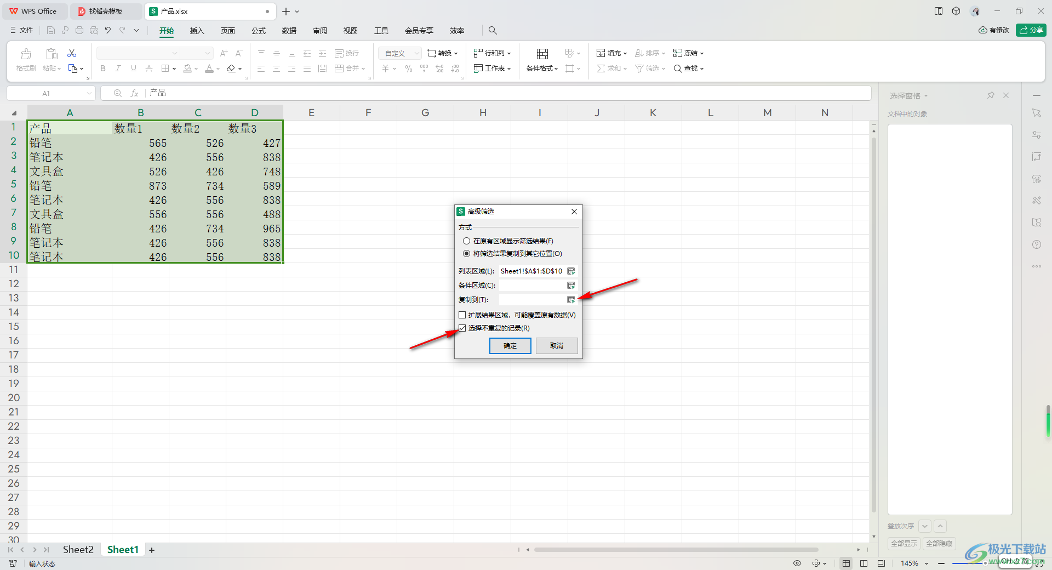Open the 文件 menu
Screen dimensions: 1052x570
coord(22,30)
